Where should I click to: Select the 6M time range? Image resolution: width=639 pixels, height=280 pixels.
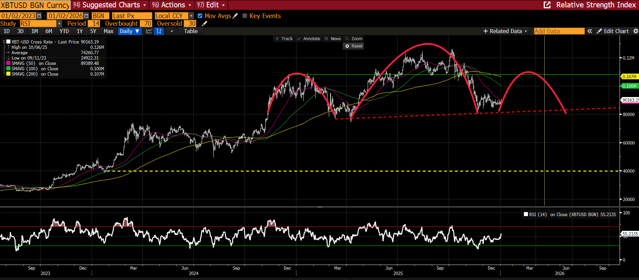(49, 31)
